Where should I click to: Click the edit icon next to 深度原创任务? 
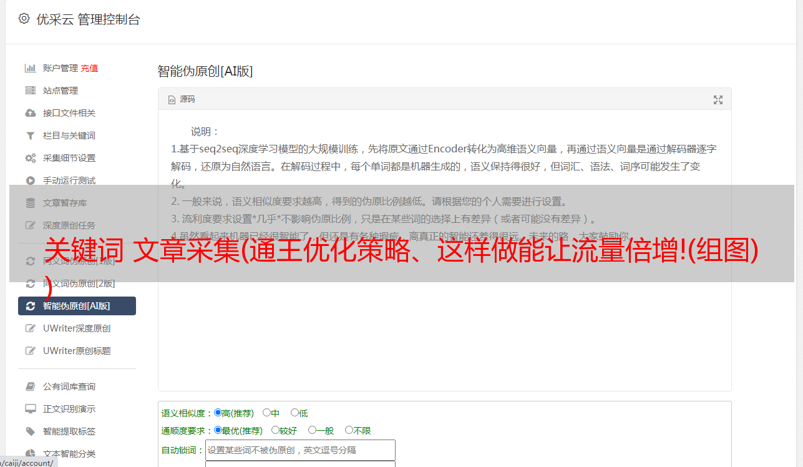pyautogui.click(x=30, y=225)
